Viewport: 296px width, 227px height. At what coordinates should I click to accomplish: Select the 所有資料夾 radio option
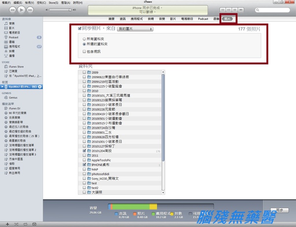point(84,39)
